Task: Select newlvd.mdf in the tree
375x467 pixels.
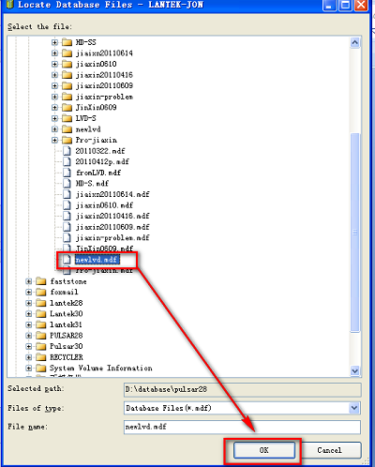Action: (97, 260)
